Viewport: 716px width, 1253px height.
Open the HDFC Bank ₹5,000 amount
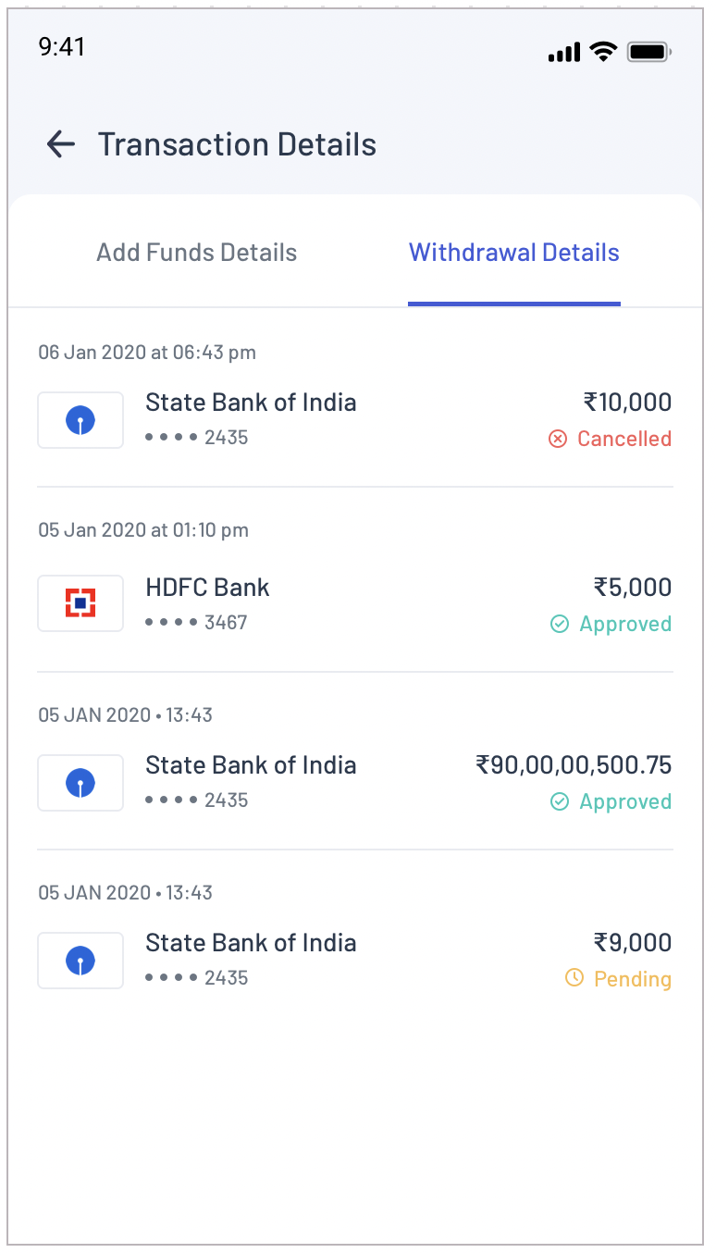point(633,588)
